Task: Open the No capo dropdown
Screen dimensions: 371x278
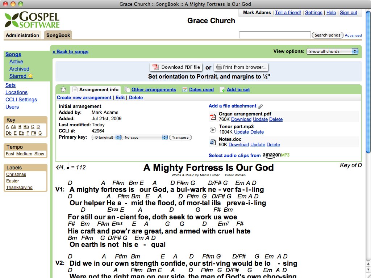Action: pos(145,137)
